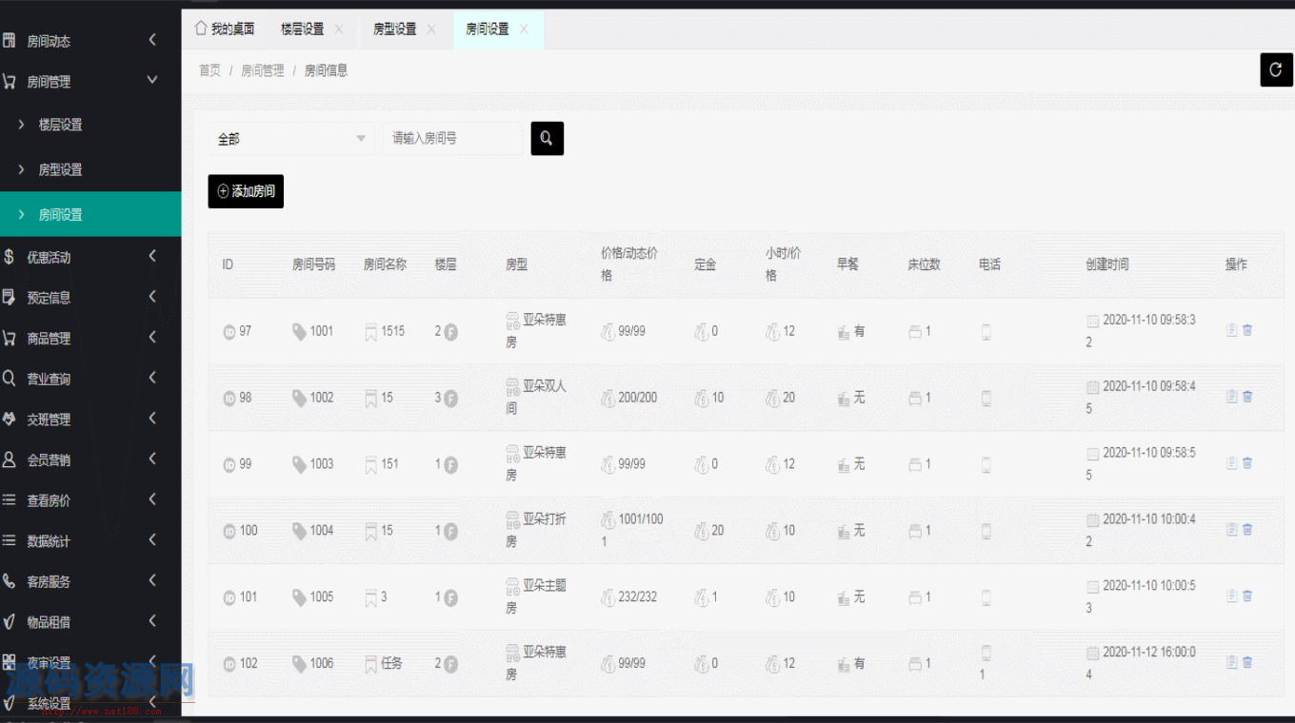Switch to the 楼层设置 tab
This screenshot has width=1295, height=723.
313,29
